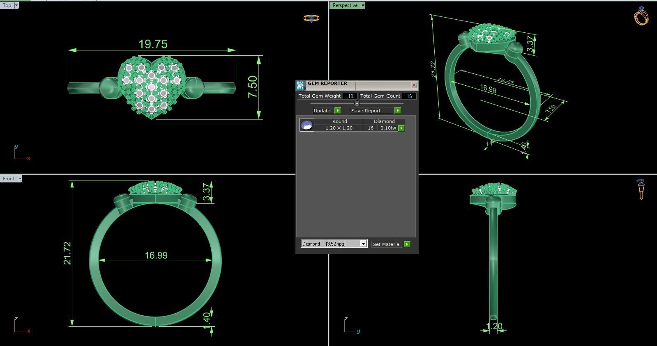Screen dimensions: 657x346
Task: Open the Top viewport dropdown arrow
Action: 16,5
